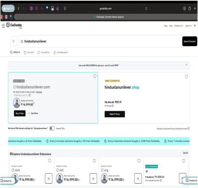Switch to the Favorites tab

pos(44,52)
